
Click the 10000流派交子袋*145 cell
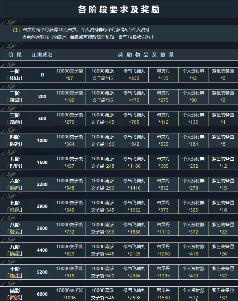[102, 118]
